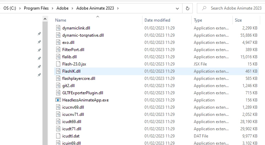Click the icudt71.dll file icon
Screen dimensions: 265x145
pos(58,129)
